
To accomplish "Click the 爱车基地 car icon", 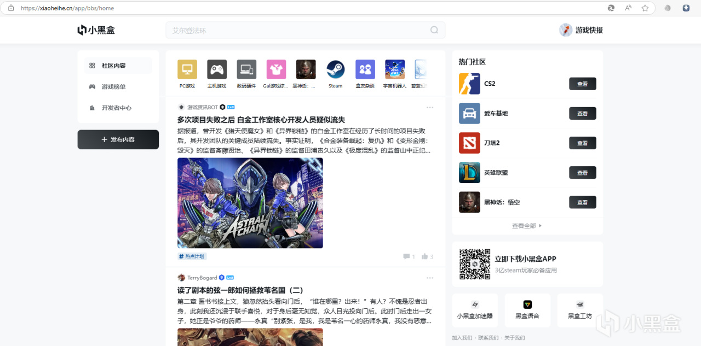I will click(469, 113).
